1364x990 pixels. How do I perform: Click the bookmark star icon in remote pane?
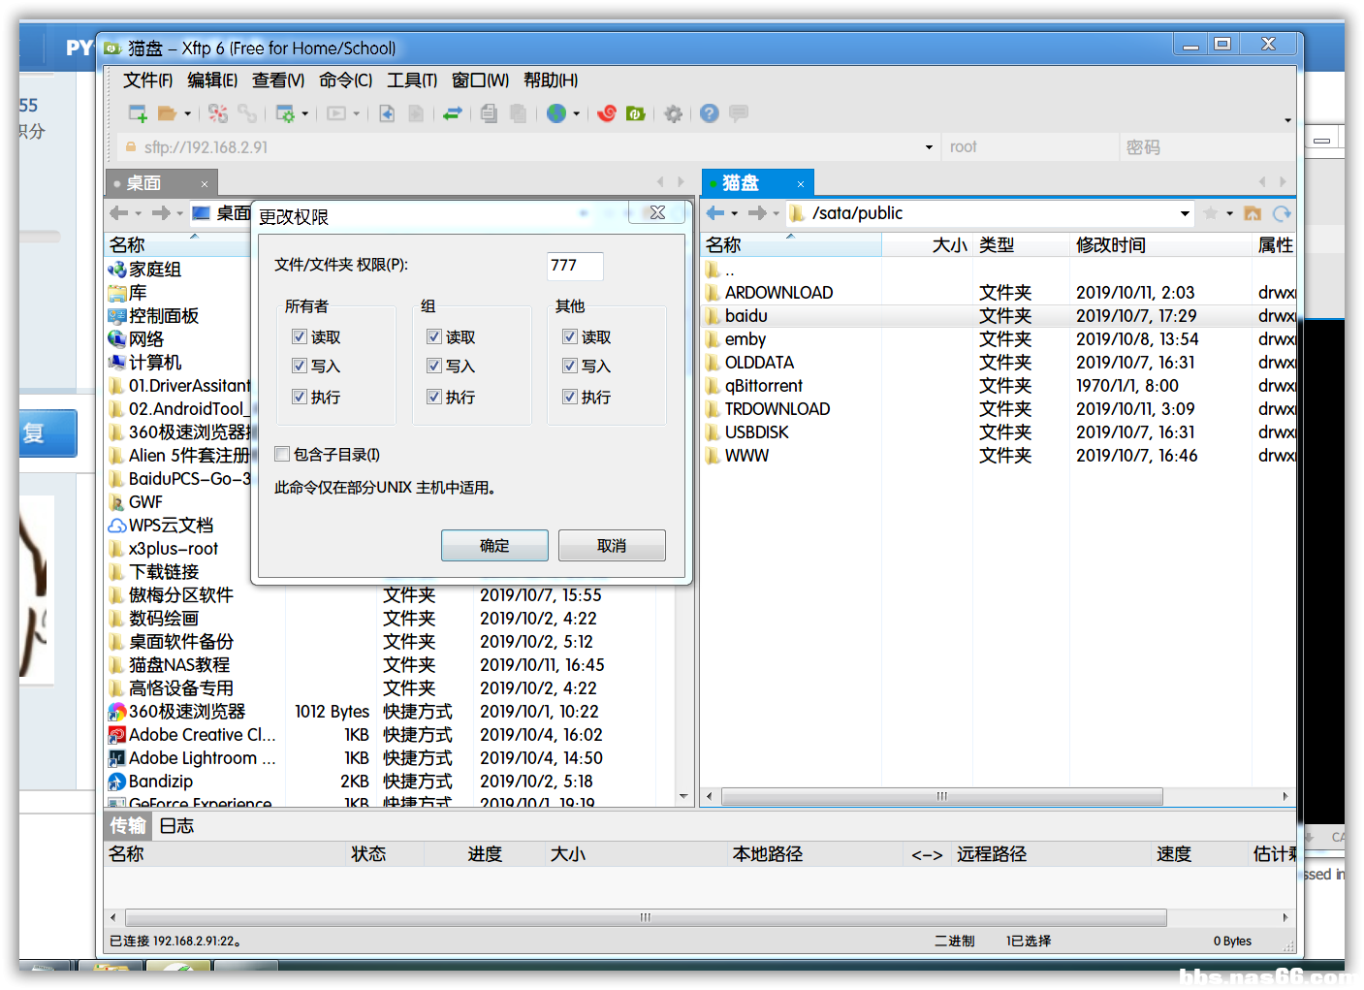[1211, 213]
